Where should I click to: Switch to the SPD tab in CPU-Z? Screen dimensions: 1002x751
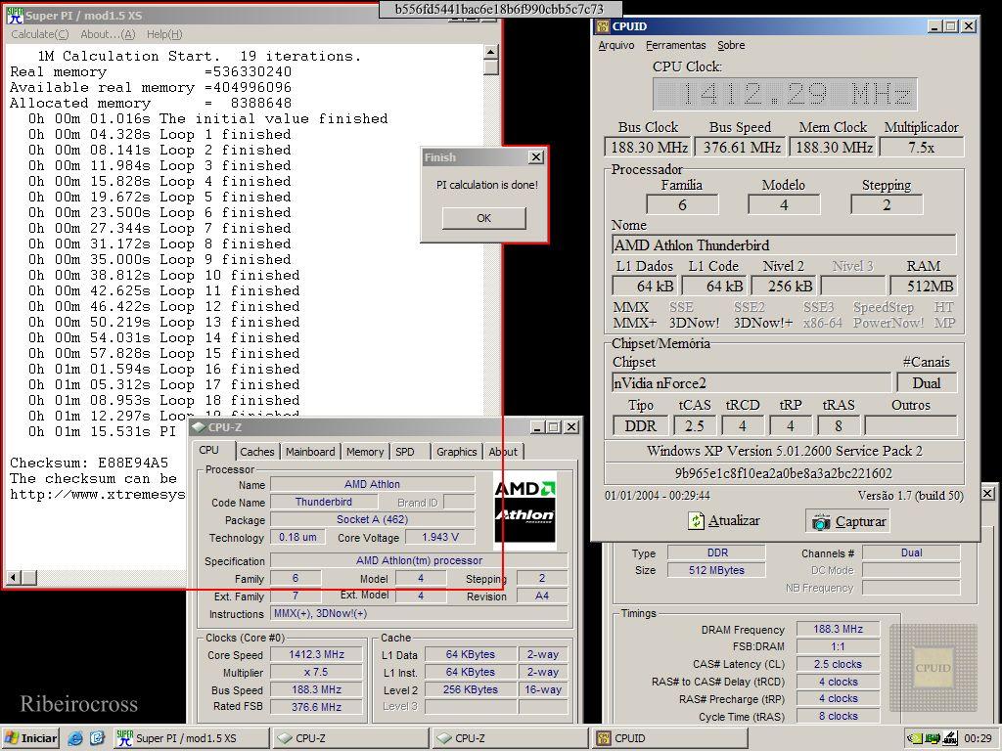point(404,452)
